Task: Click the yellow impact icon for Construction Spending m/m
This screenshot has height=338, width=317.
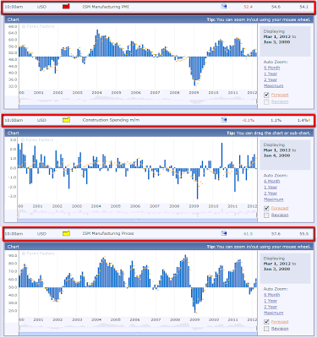Action: point(66,120)
